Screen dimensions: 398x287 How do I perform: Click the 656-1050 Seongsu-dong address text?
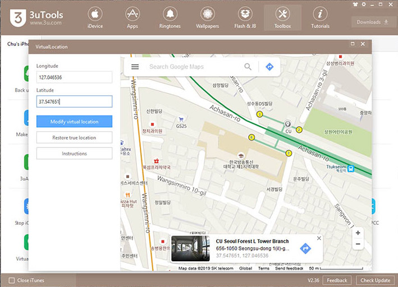coord(253,248)
